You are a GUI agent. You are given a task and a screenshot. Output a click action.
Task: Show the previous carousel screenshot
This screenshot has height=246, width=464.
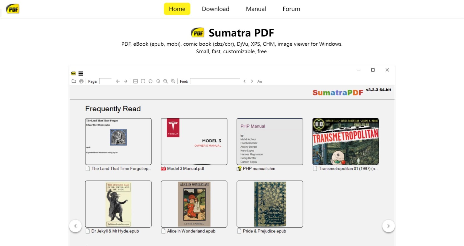75,226
